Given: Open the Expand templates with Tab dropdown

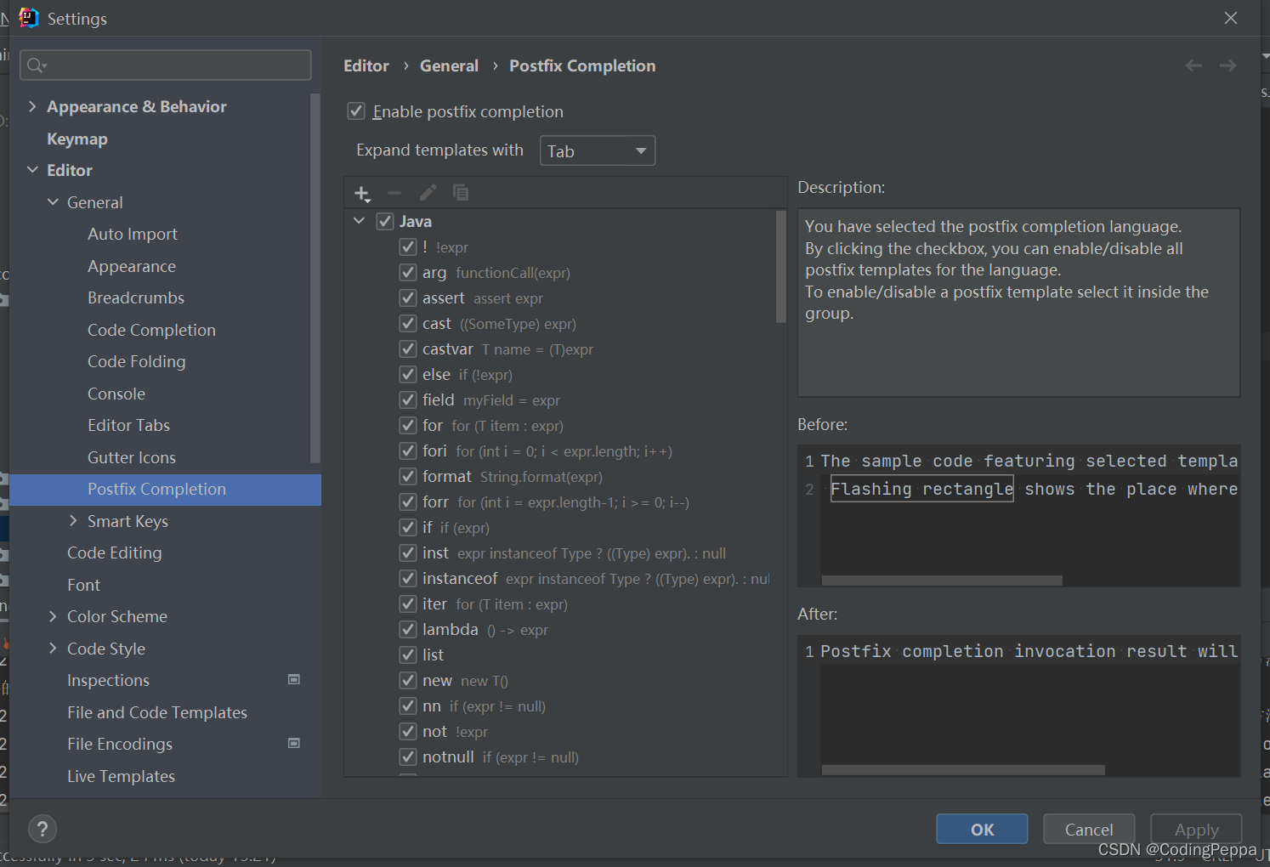Looking at the screenshot, I should (598, 151).
